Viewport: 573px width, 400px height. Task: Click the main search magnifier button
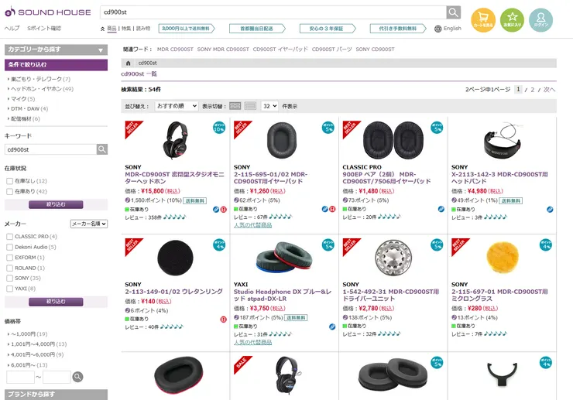[453, 12]
